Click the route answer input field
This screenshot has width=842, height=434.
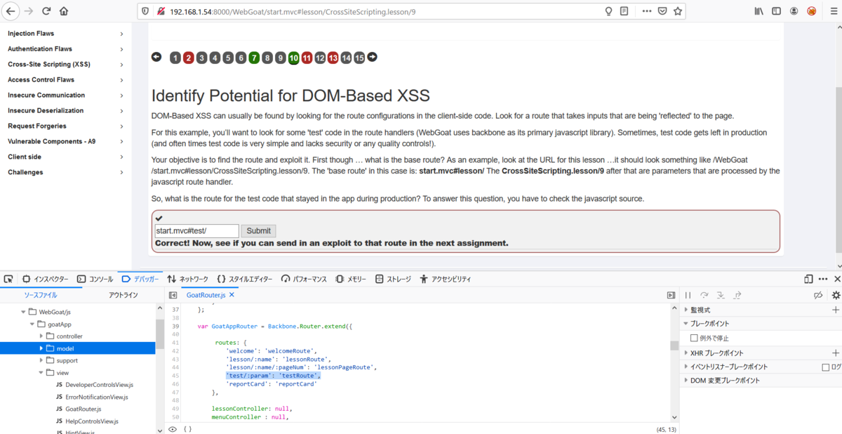tap(196, 230)
